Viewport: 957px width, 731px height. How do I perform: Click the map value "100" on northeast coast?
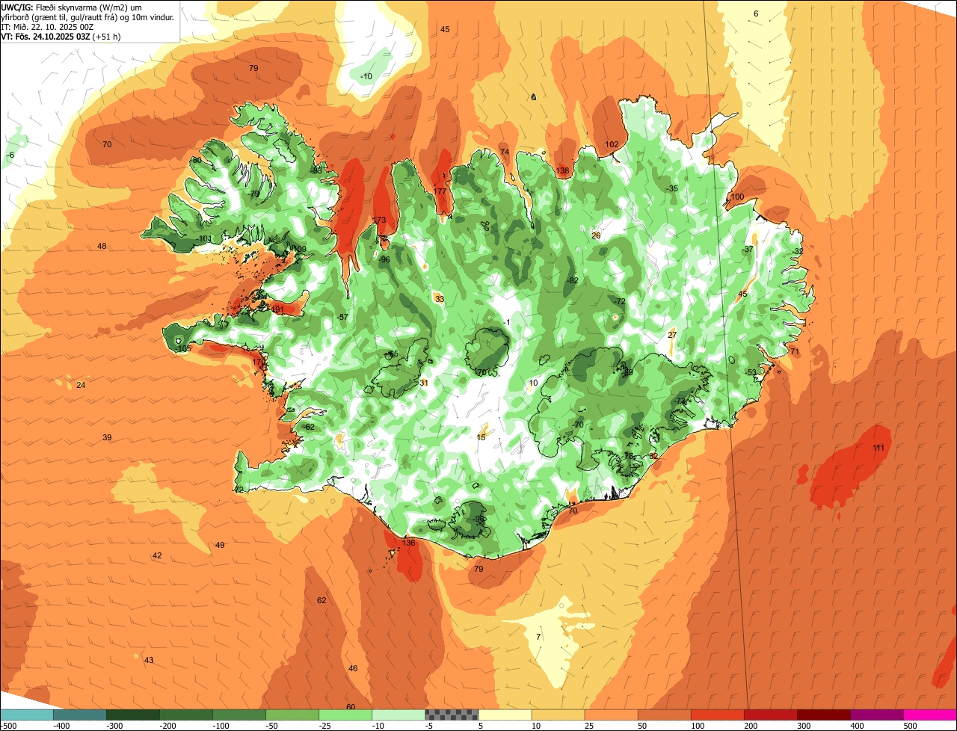tap(737, 197)
